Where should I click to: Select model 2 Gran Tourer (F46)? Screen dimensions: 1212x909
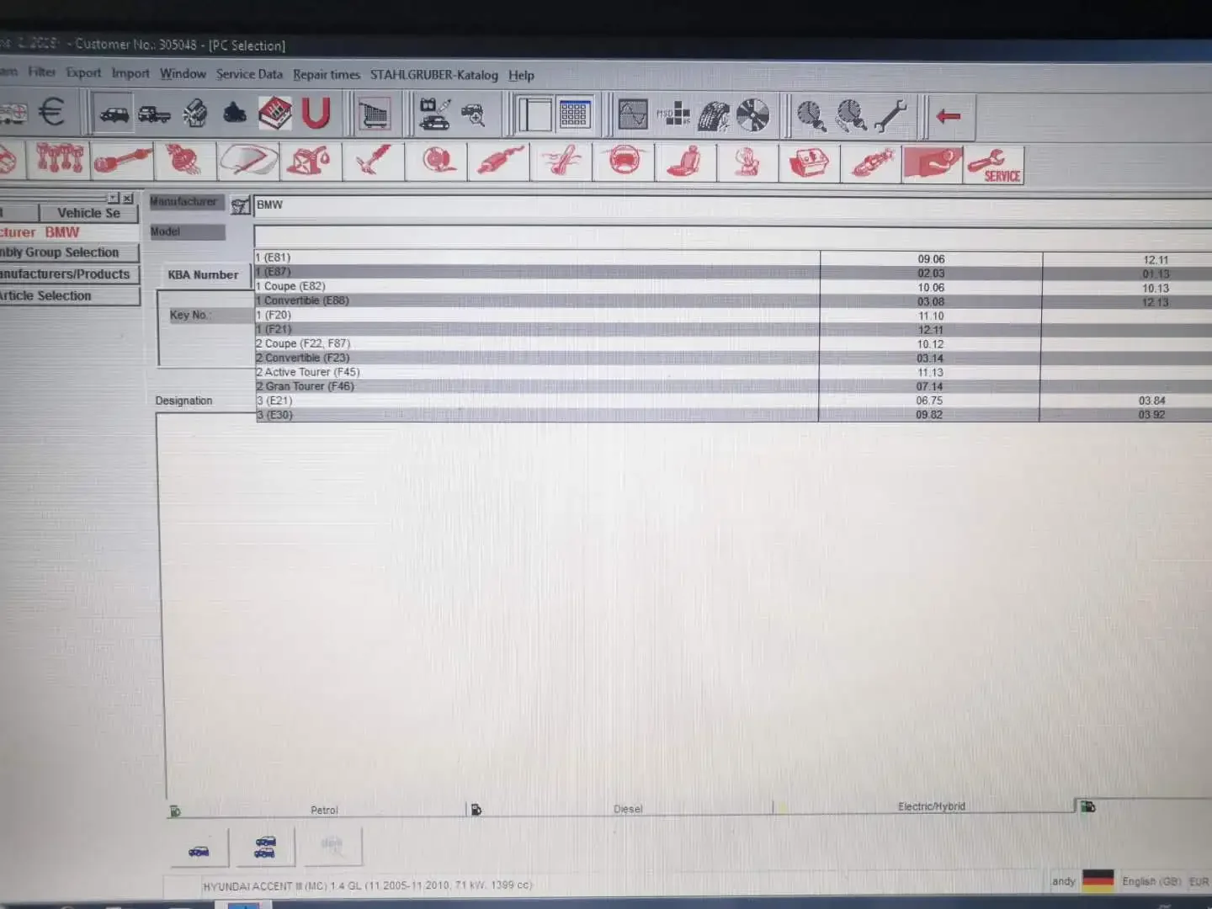[x=732, y=387]
